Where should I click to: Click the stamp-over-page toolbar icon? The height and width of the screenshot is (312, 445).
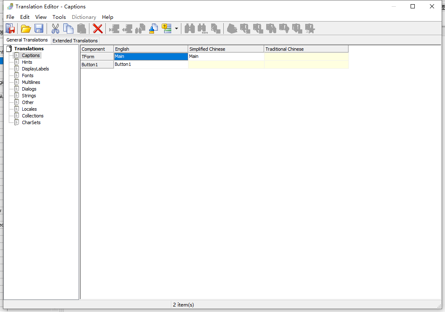click(x=154, y=29)
